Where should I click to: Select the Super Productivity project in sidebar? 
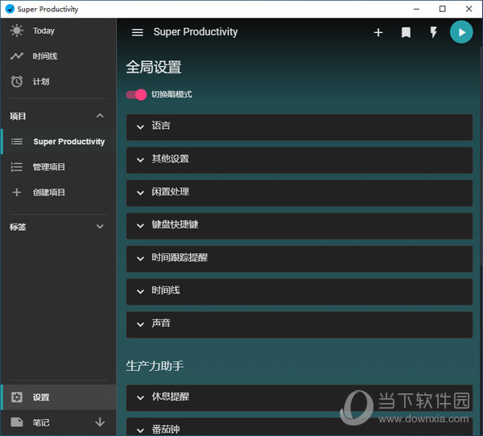59,142
